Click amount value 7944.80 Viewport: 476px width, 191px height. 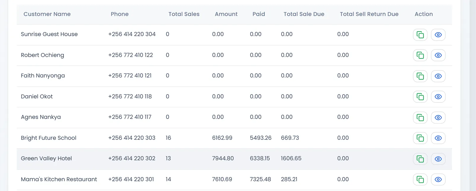click(x=223, y=158)
